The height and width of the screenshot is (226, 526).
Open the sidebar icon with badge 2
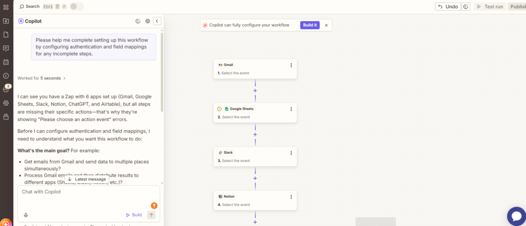click(6, 89)
